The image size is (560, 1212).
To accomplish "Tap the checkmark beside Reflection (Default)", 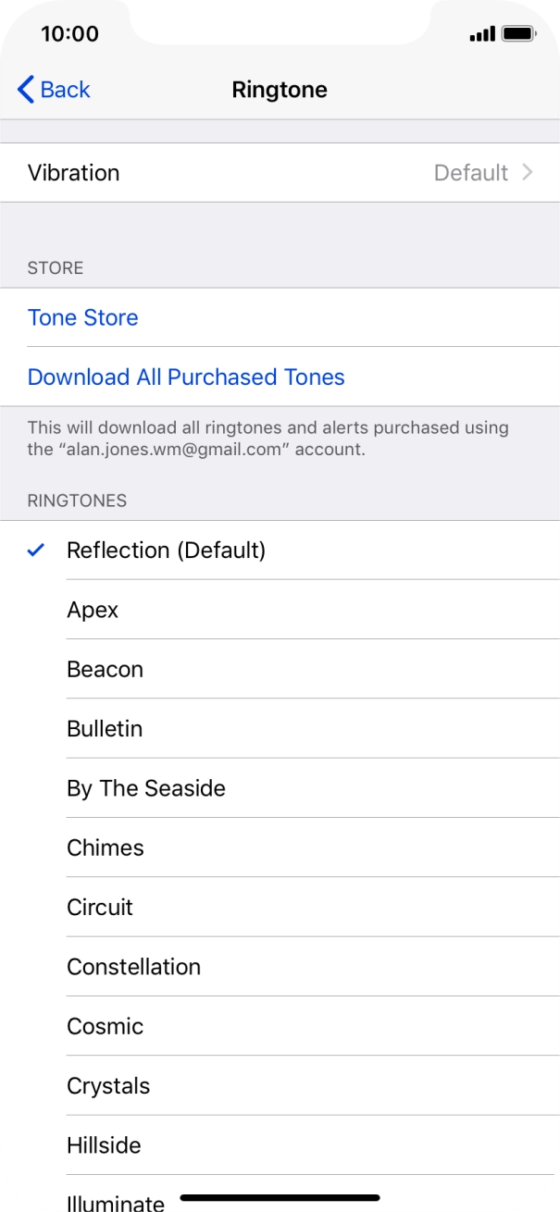I will click(35, 550).
